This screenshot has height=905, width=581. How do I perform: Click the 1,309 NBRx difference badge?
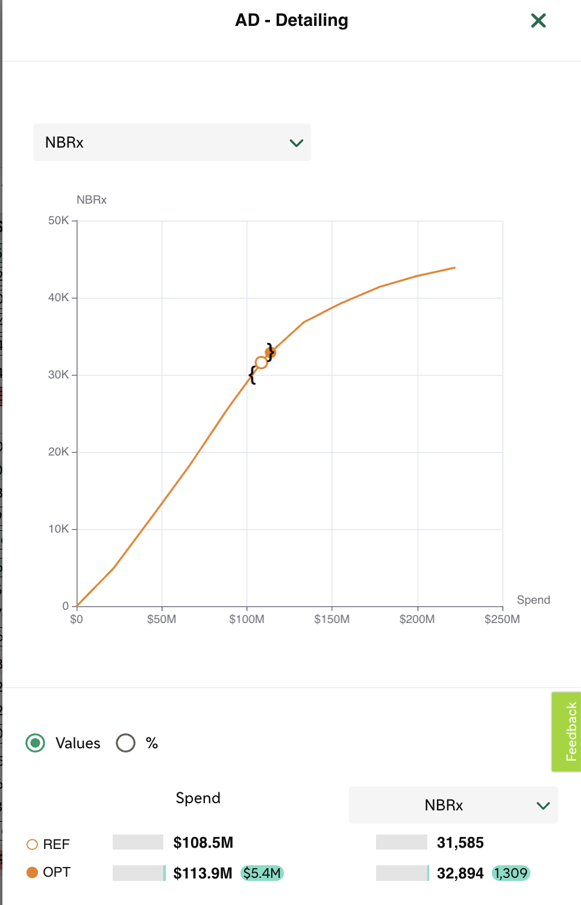[511, 873]
